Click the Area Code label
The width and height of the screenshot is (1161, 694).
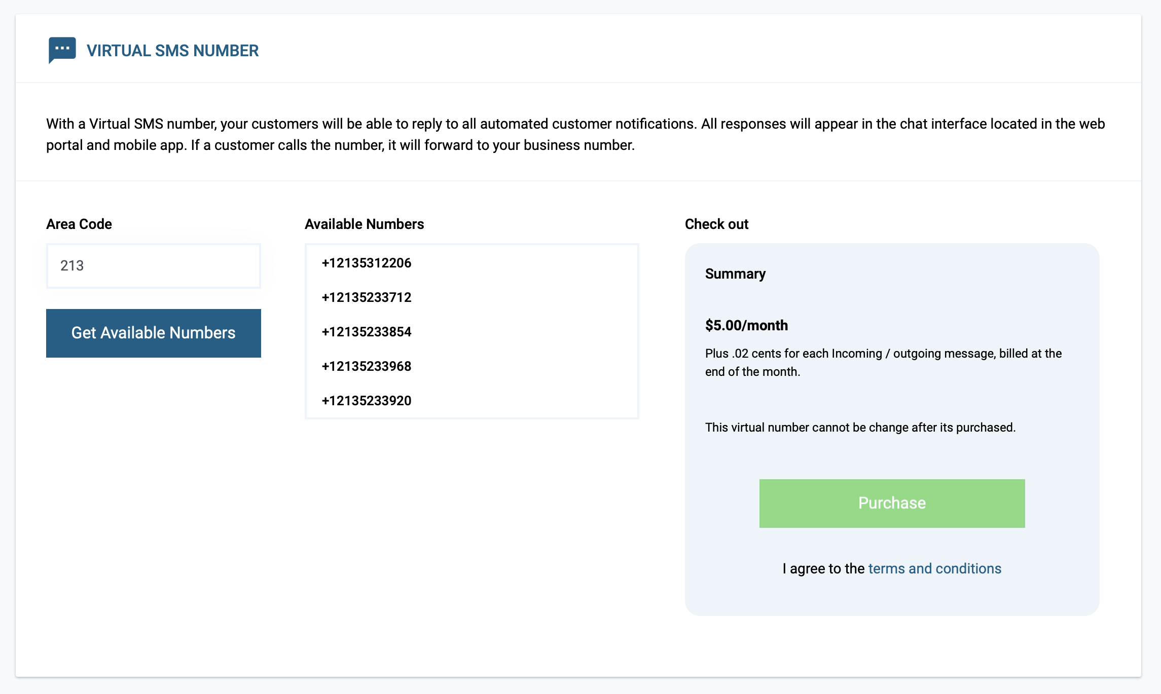tap(79, 224)
